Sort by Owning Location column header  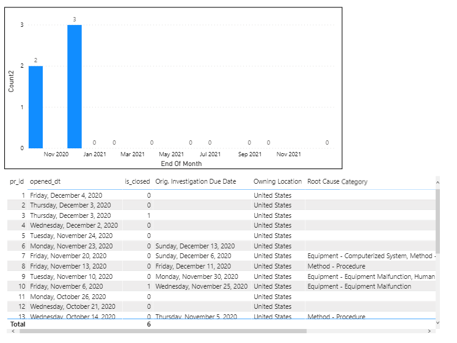click(x=277, y=181)
